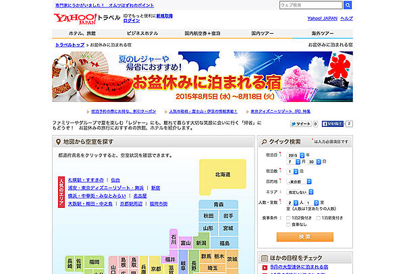Click the Twitter tweet button
This screenshot has width=405, height=274.
click(x=301, y=124)
